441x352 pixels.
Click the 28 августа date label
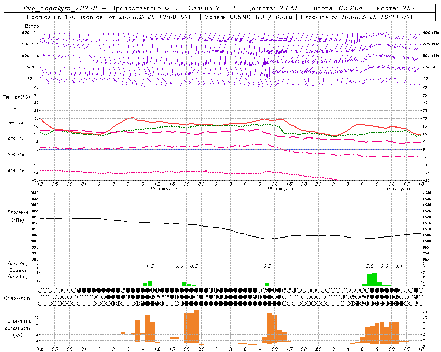(280, 189)
